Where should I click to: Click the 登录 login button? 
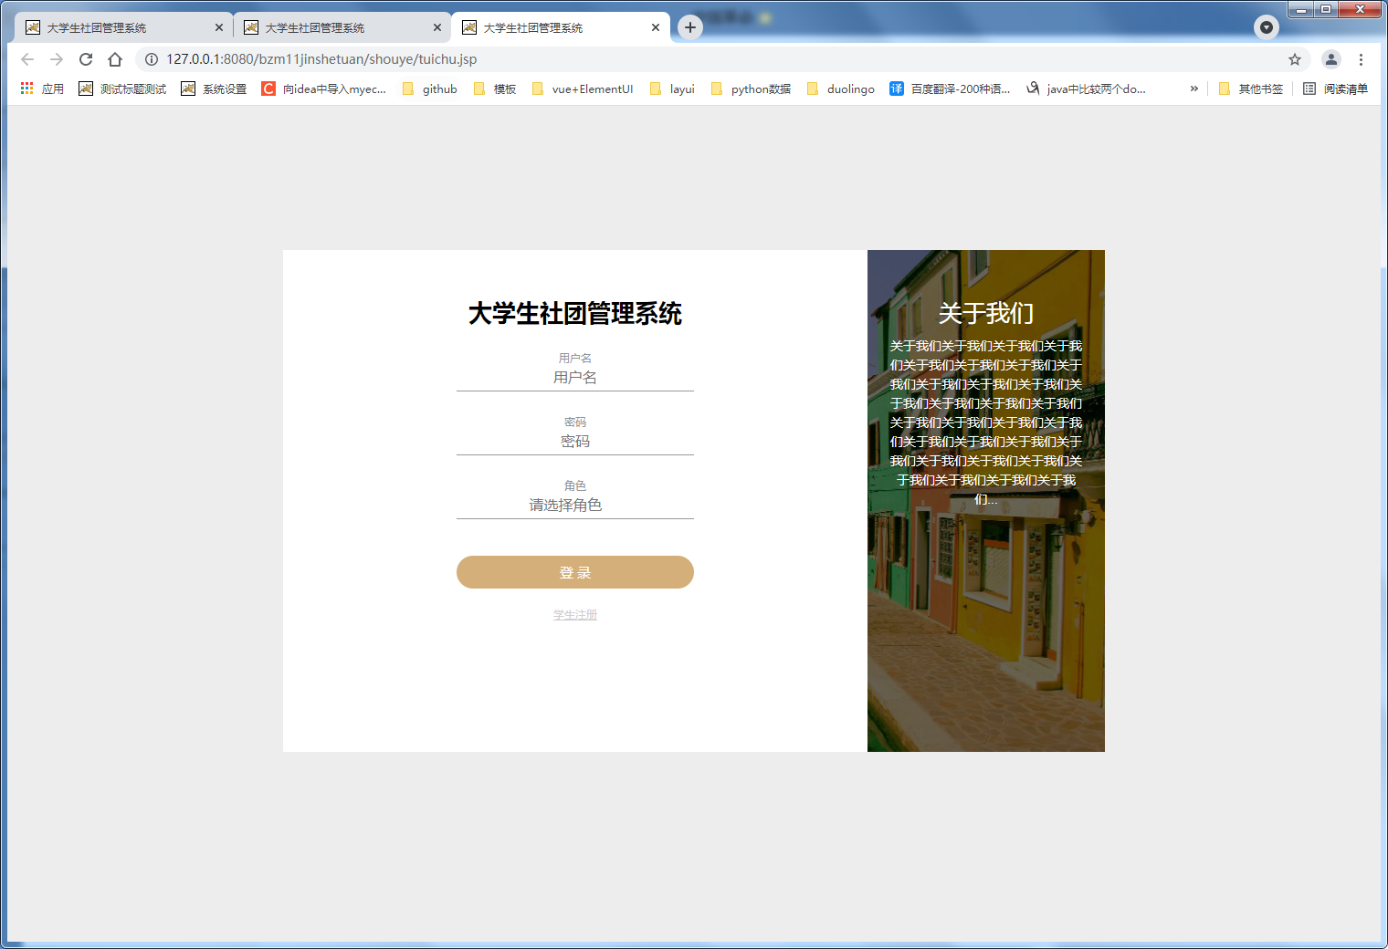[575, 572]
